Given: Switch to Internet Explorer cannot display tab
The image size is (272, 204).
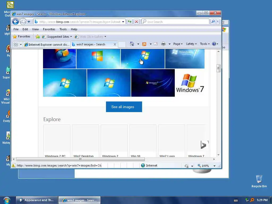Looking at the screenshot, I should coord(47,45).
